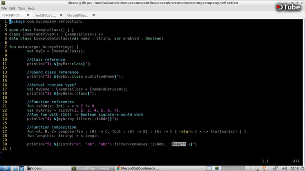Click the second launcher icon beside the file manager
This screenshot has height=171, width=305.
coord(21,168)
